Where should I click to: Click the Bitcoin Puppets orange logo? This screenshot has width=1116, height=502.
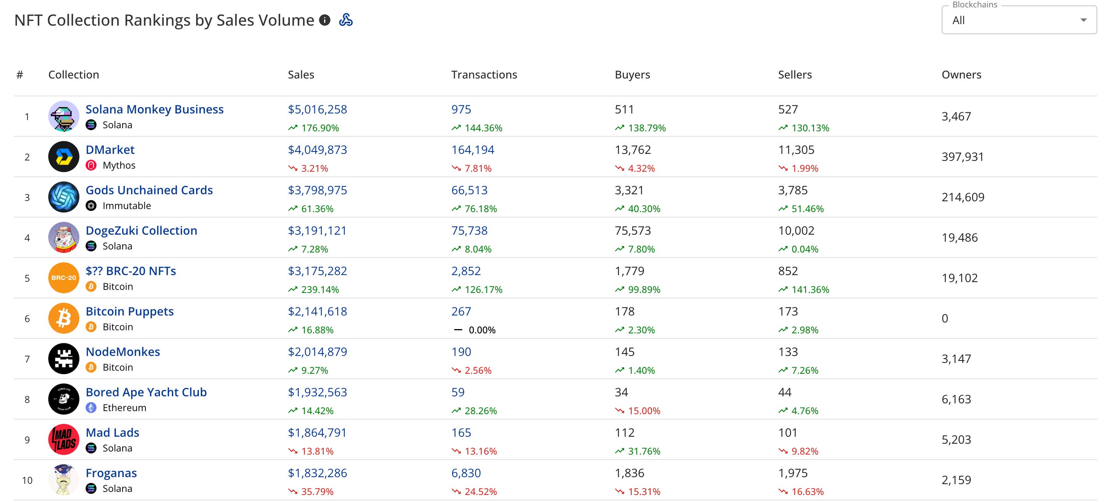pos(64,318)
